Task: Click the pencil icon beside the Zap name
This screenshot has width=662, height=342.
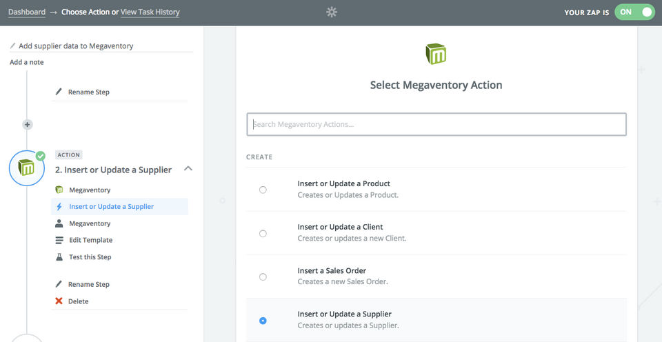Action: [13, 46]
